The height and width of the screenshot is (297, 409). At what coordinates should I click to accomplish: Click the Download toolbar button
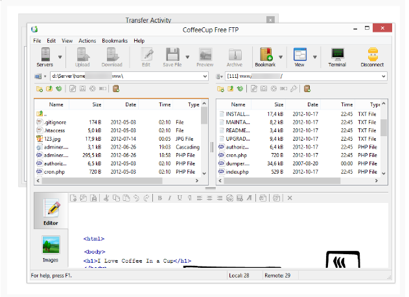112,57
